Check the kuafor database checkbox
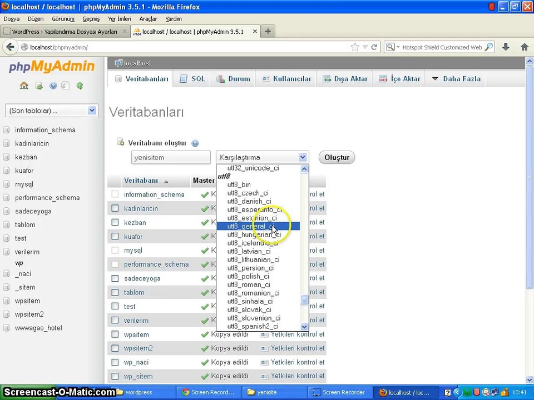This screenshot has height=400, width=534. [x=115, y=236]
